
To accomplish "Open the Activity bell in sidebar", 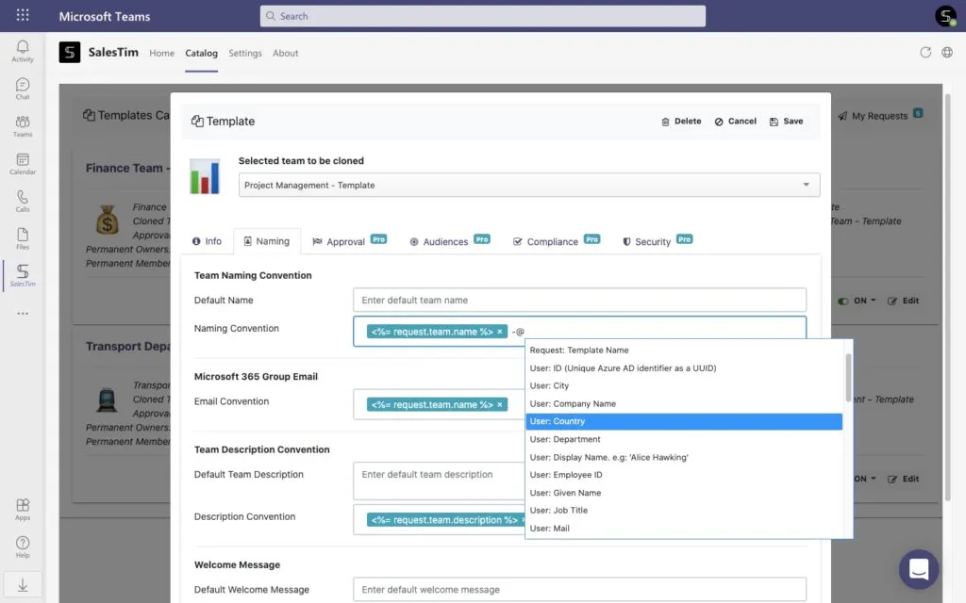I will (x=23, y=51).
